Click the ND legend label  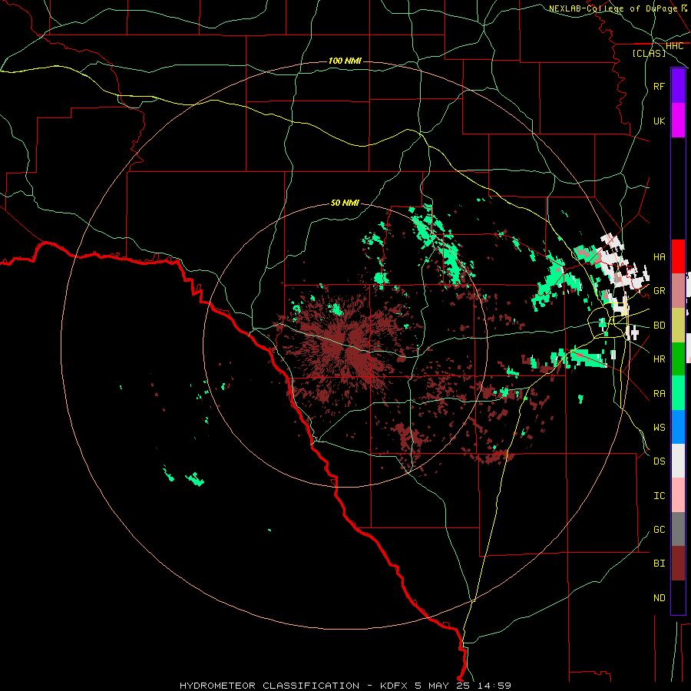point(659,597)
